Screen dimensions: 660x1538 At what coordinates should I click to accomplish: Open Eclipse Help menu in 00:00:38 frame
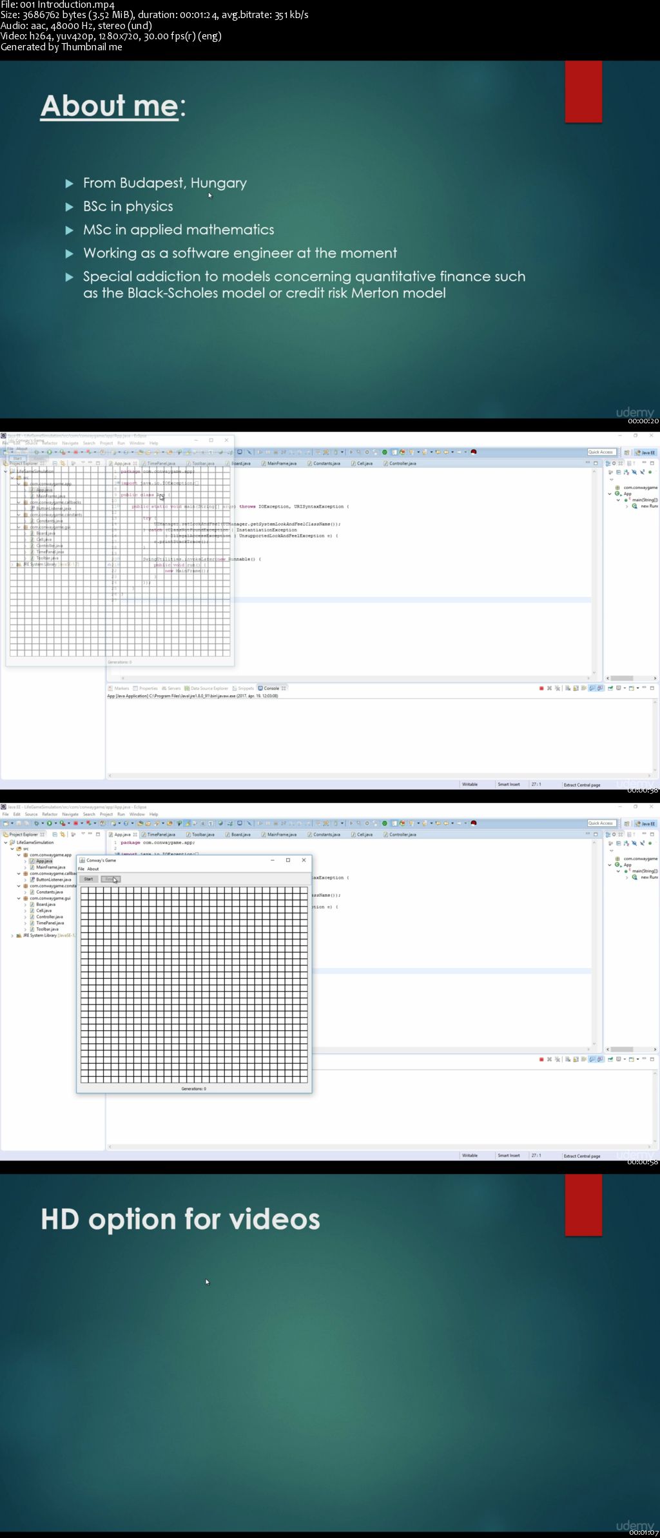153,443
